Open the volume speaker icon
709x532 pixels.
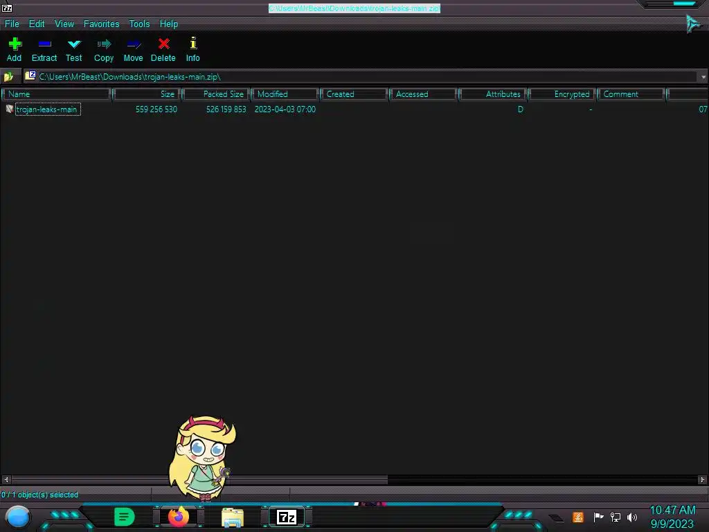tap(632, 517)
